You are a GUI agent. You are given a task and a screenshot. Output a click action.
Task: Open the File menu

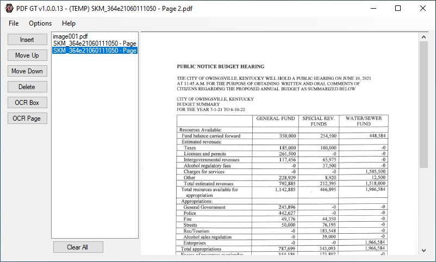coord(14,23)
